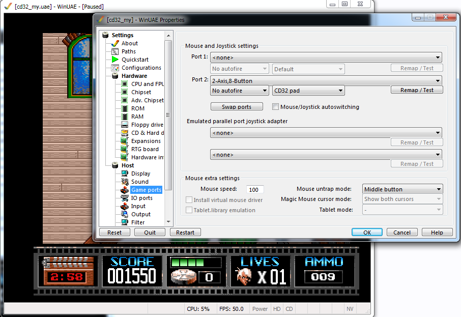Confirm settings with OK button

pyautogui.click(x=367, y=233)
